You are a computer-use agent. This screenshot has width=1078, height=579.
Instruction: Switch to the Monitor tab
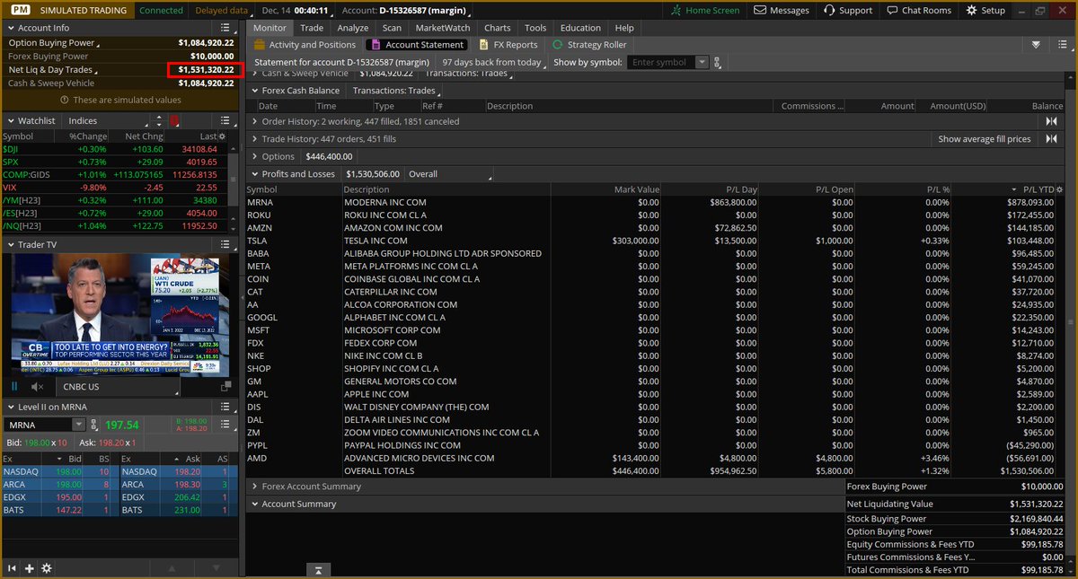coord(269,28)
